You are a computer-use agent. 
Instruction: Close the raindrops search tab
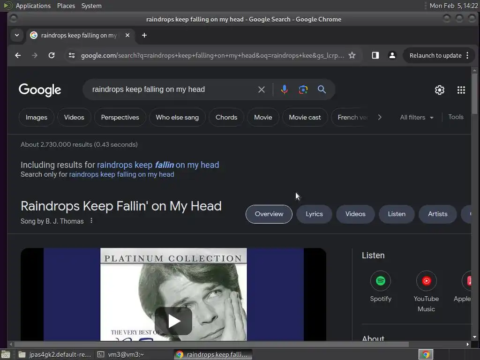127,35
